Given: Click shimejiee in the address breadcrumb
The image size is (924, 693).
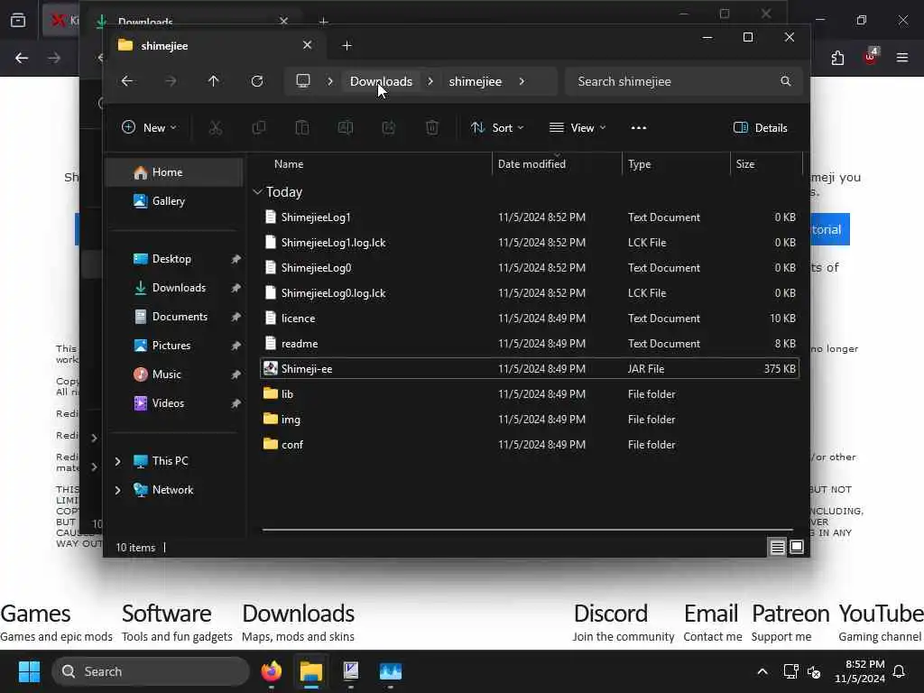Looking at the screenshot, I should click(x=476, y=81).
